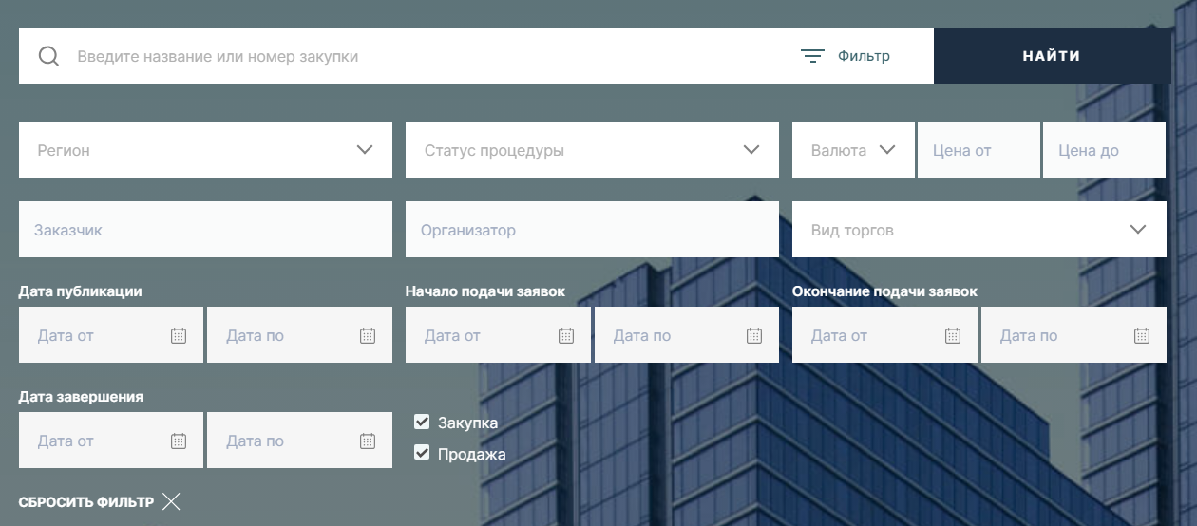Image resolution: width=1197 pixels, height=526 pixels.
Task: Click the magnifier search icon
Action: click(x=48, y=56)
